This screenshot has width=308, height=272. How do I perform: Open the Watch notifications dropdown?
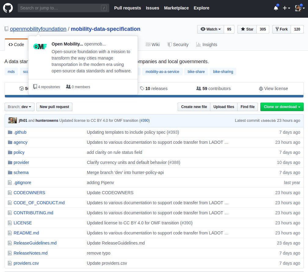[211, 29]
